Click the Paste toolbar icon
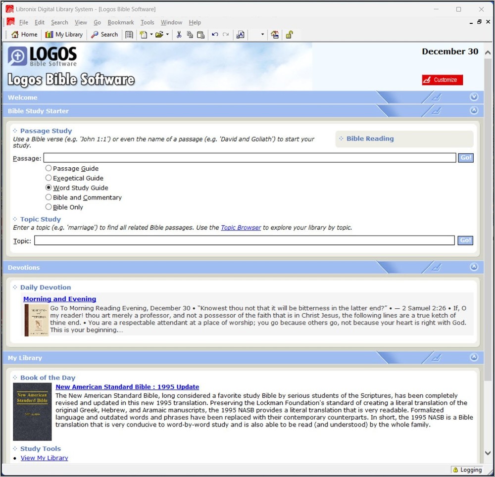Image resolution: width=495 pixels, height=477 pixels. point(200,34)
